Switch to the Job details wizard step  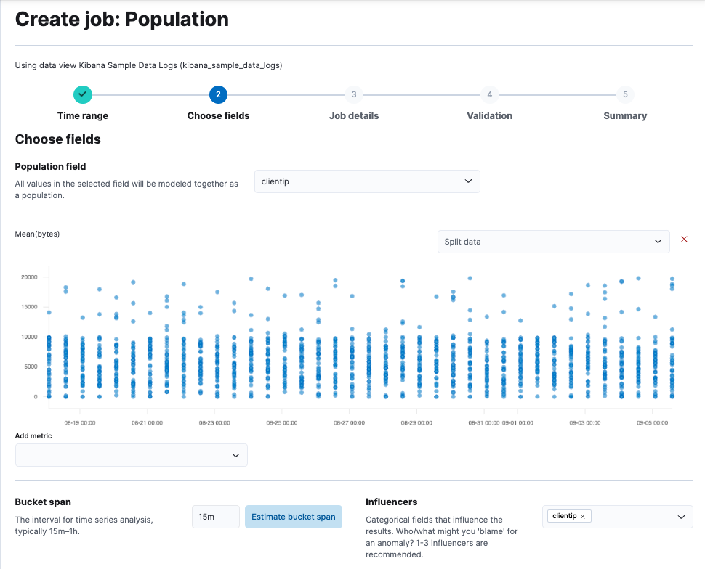tap(354, 115)
